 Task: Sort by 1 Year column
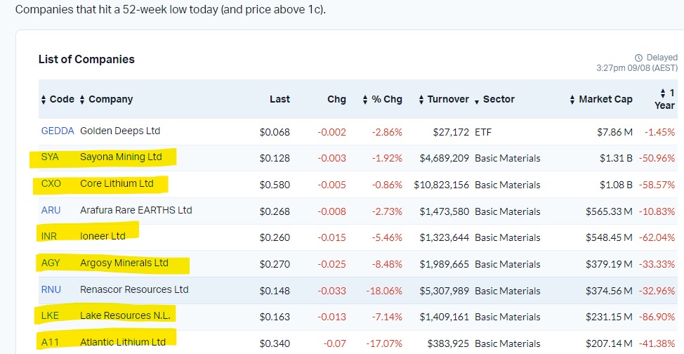click(x=665, y=99)
